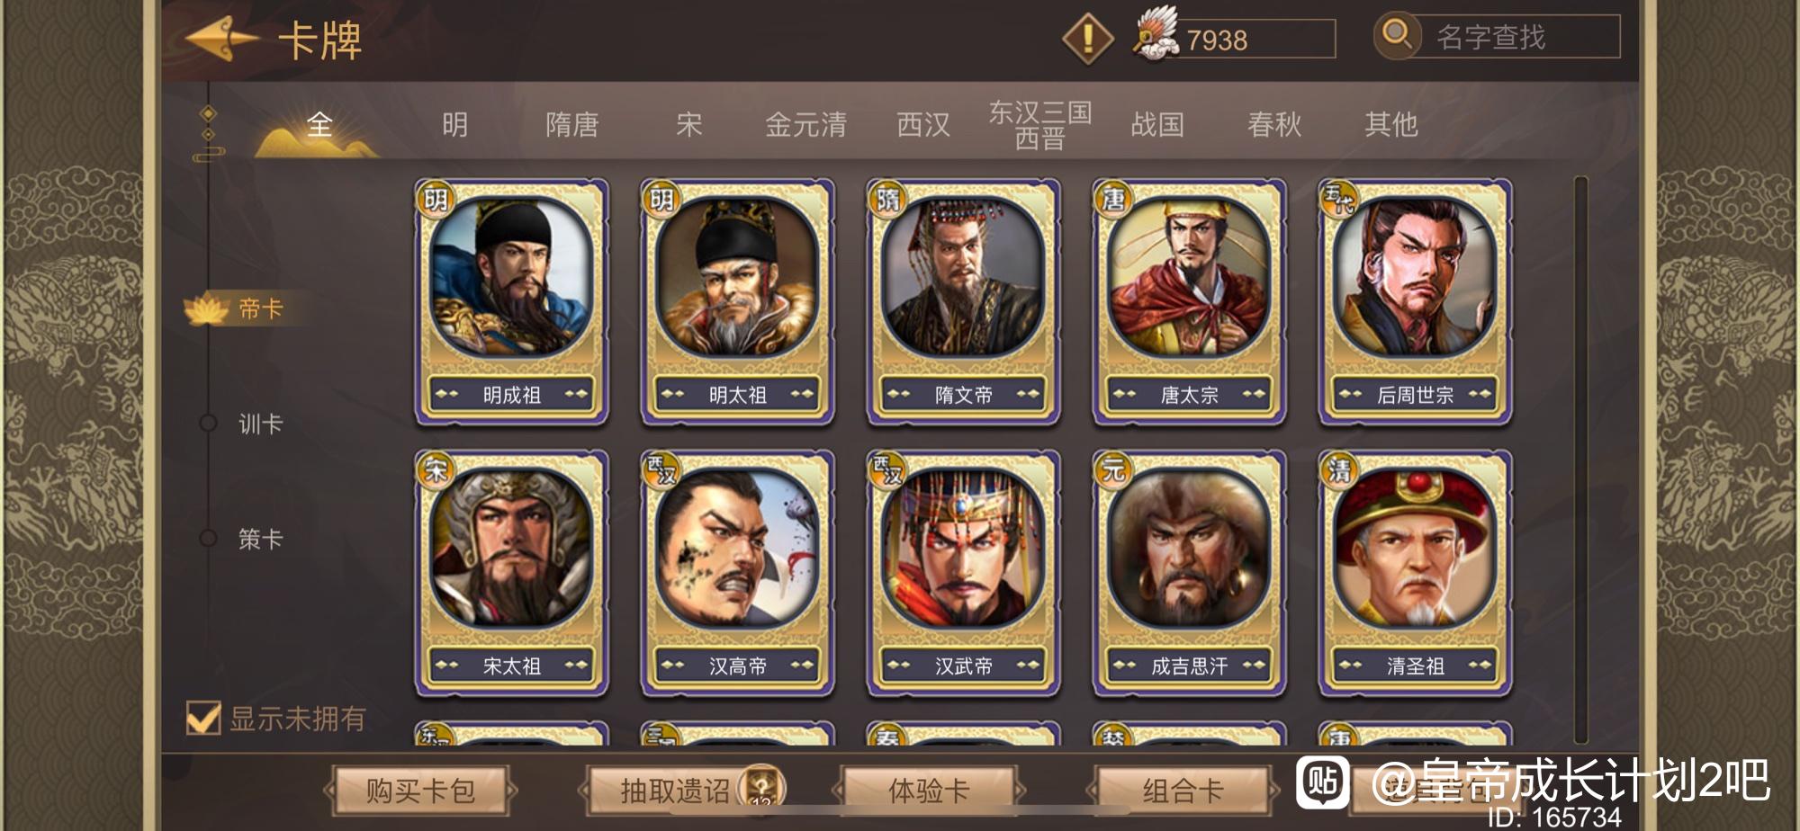Click the card list vertical scrollbar
This screenshot has height=831, width=1800.
1580,460
